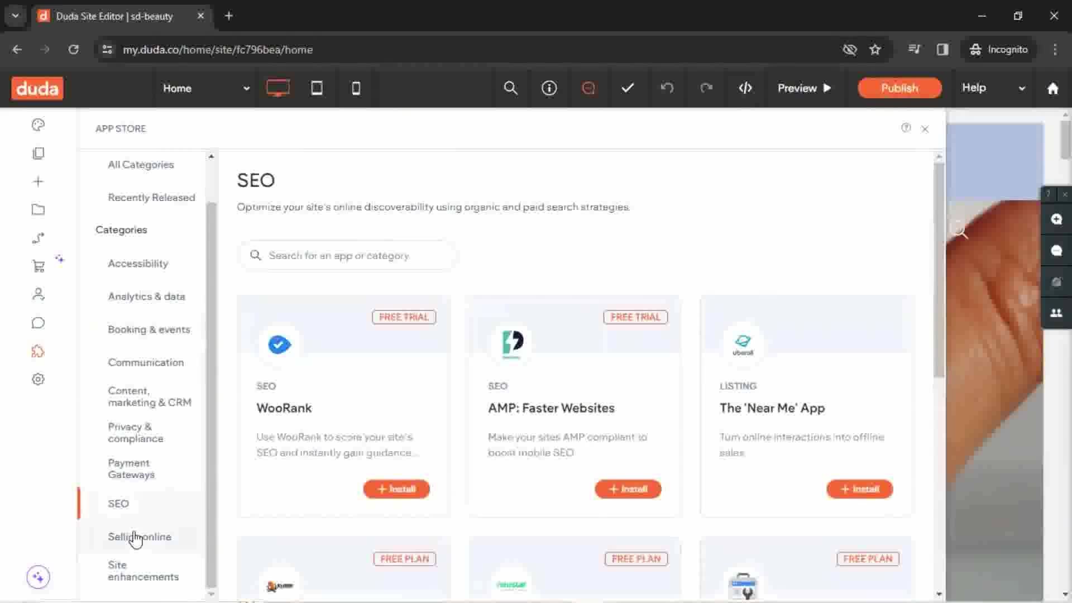
Task: Open the Membership person icon in sidebar
Action: (38, 294)
